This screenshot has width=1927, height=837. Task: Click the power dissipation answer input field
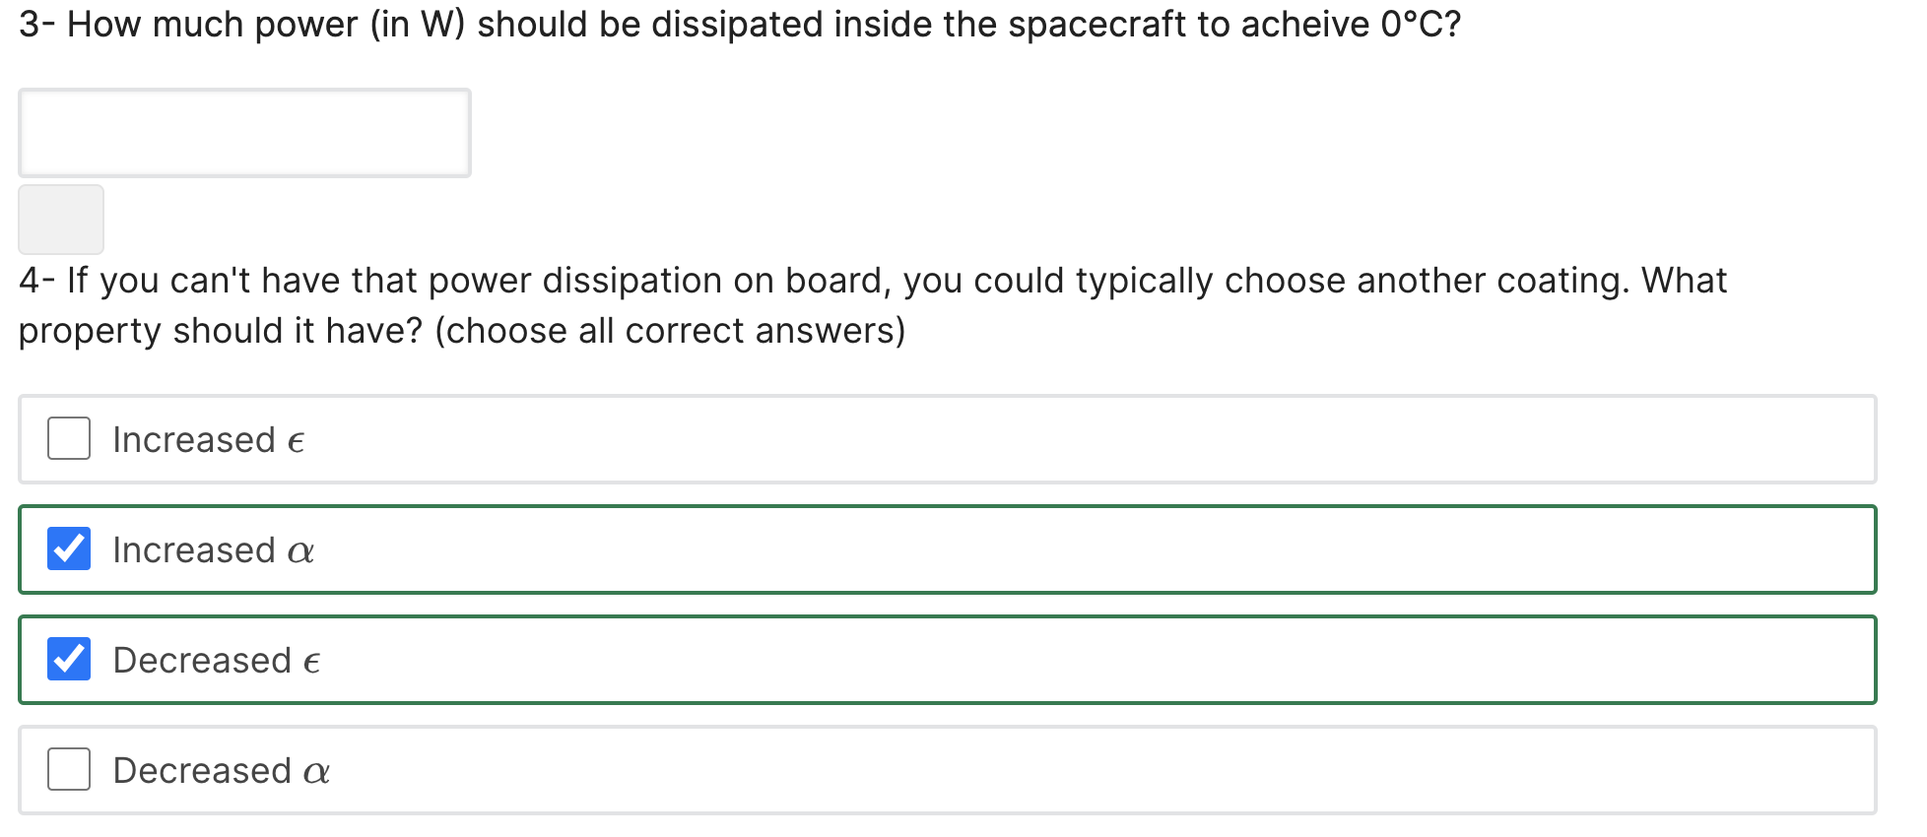click(x=243, y=132)
